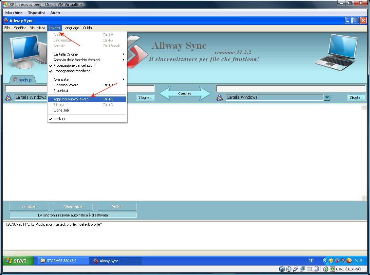The height and width of the screenshot is (275, 370).
Task: Click the Cambiare link between the folders
Action: click(185, 94)
